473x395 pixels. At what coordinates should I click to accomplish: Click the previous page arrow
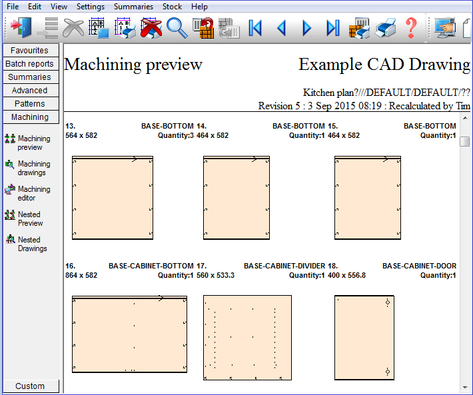tap(281, 28)
